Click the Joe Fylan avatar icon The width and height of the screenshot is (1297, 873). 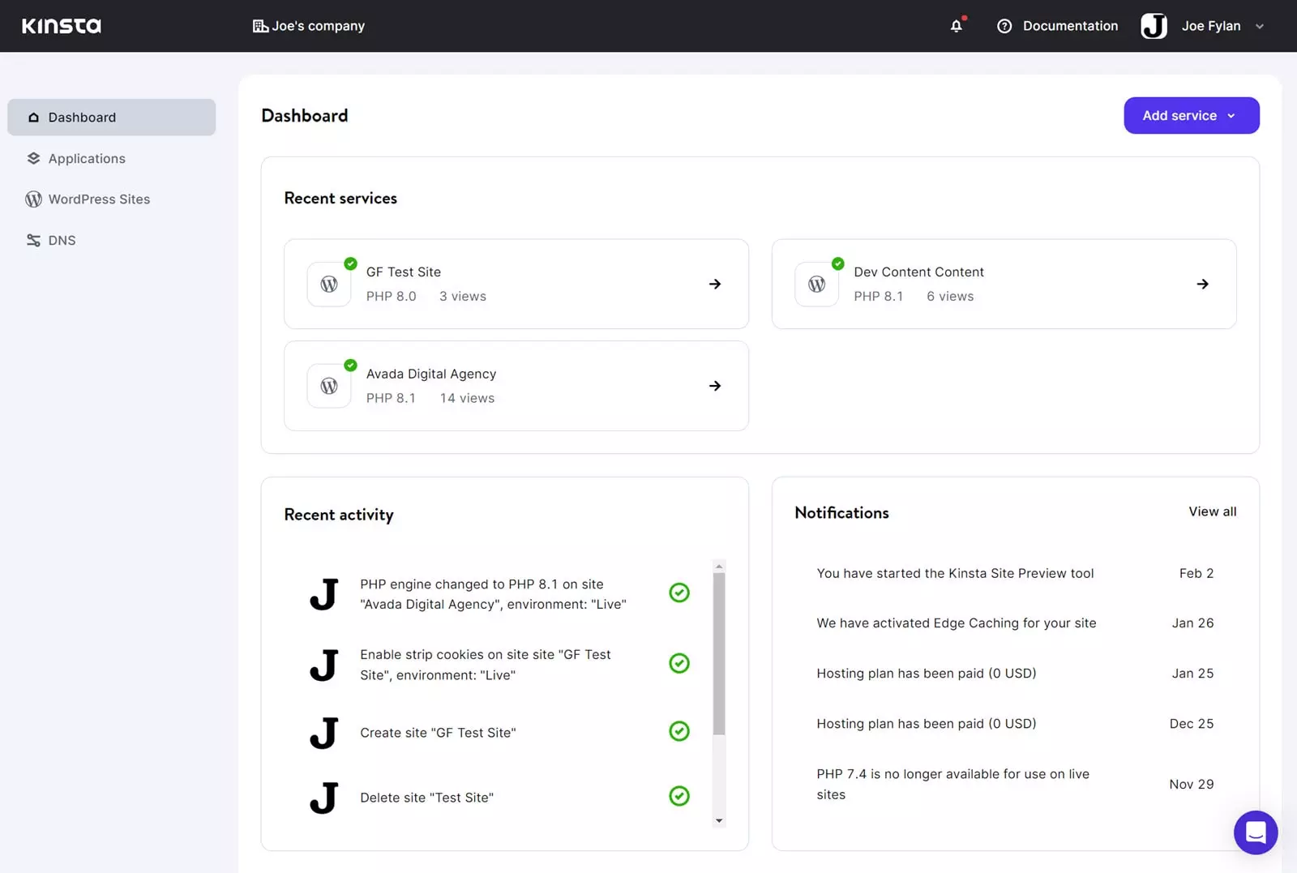tap(1154, 26)
